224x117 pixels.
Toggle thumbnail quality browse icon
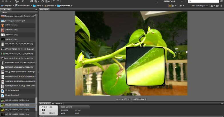click(x=170, y=6)
